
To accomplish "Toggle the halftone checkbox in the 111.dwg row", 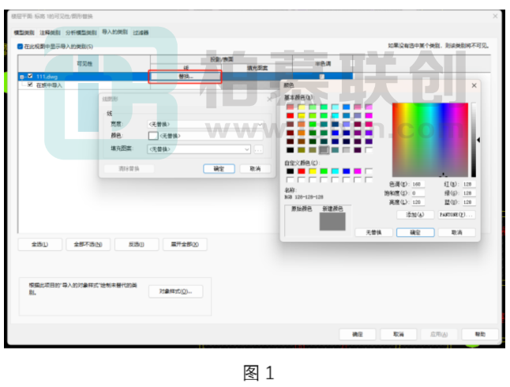I will tap(322, 77).
